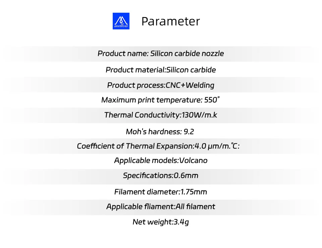Select the Product name Silicon carbide nozzle row

pyautogui.click(x=161, y=53)
